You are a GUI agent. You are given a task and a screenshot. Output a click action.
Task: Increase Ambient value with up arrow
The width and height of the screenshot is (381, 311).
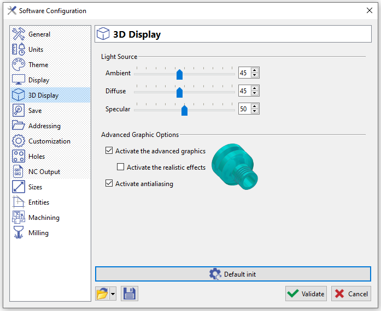[x=255, y=70]
